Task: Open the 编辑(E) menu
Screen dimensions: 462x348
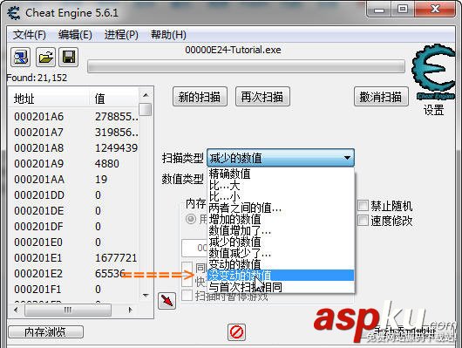Action: 75,35
